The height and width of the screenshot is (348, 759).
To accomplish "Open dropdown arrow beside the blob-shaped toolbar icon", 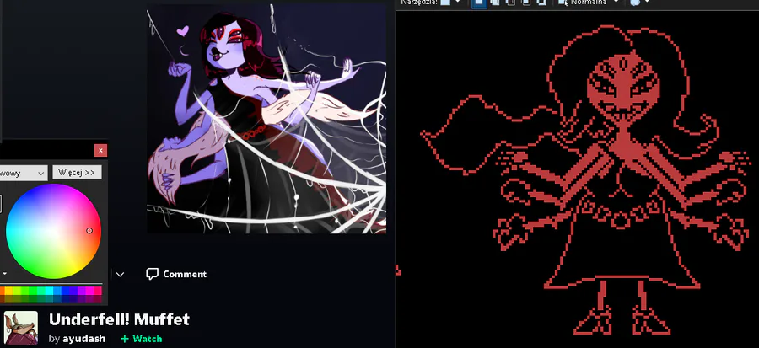I will pyautogui.click(x=648, y=3).
